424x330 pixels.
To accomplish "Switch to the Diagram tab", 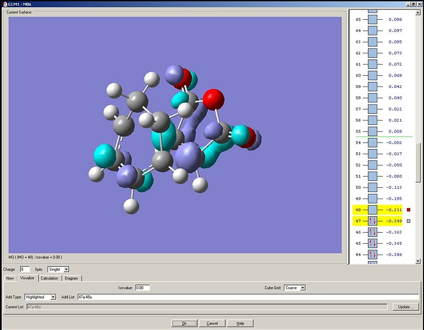I will pyautogui.click(x=71, y=278).
